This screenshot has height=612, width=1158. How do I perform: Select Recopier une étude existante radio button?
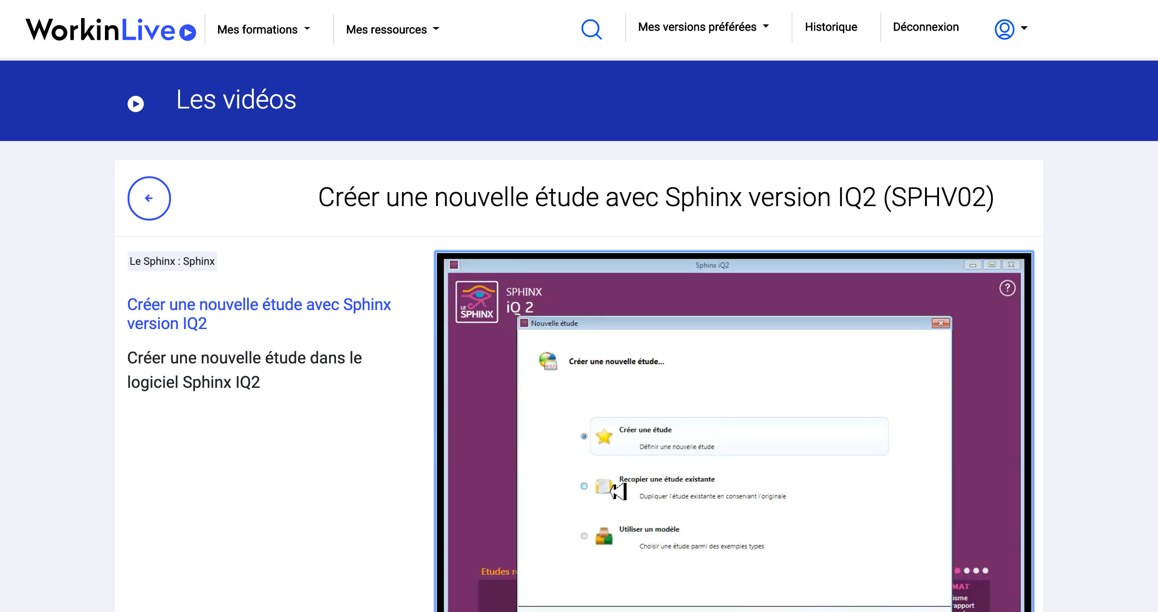(584, 486)
